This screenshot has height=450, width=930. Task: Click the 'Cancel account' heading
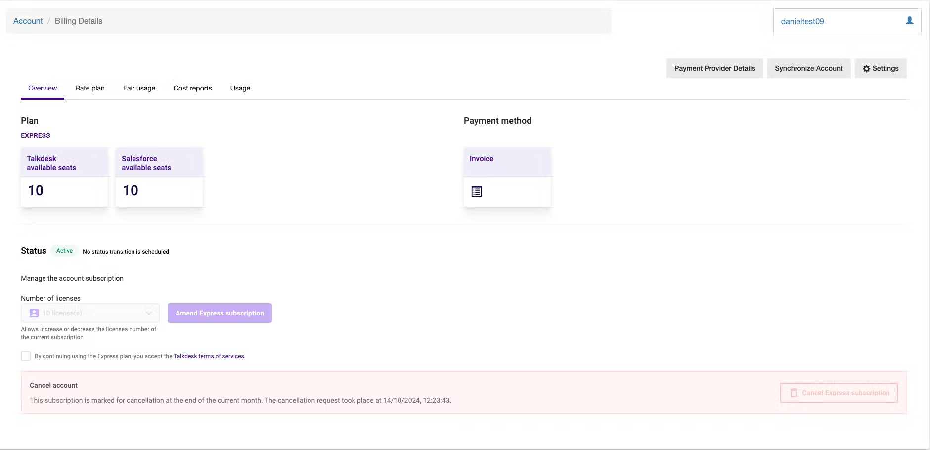click(x=53, y=385)
